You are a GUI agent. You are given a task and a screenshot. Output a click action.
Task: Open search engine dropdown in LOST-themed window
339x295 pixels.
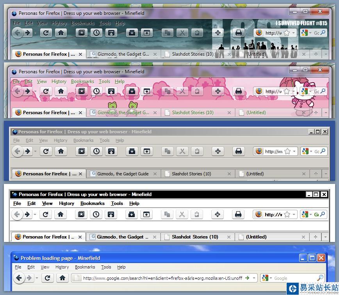[310, 33]
